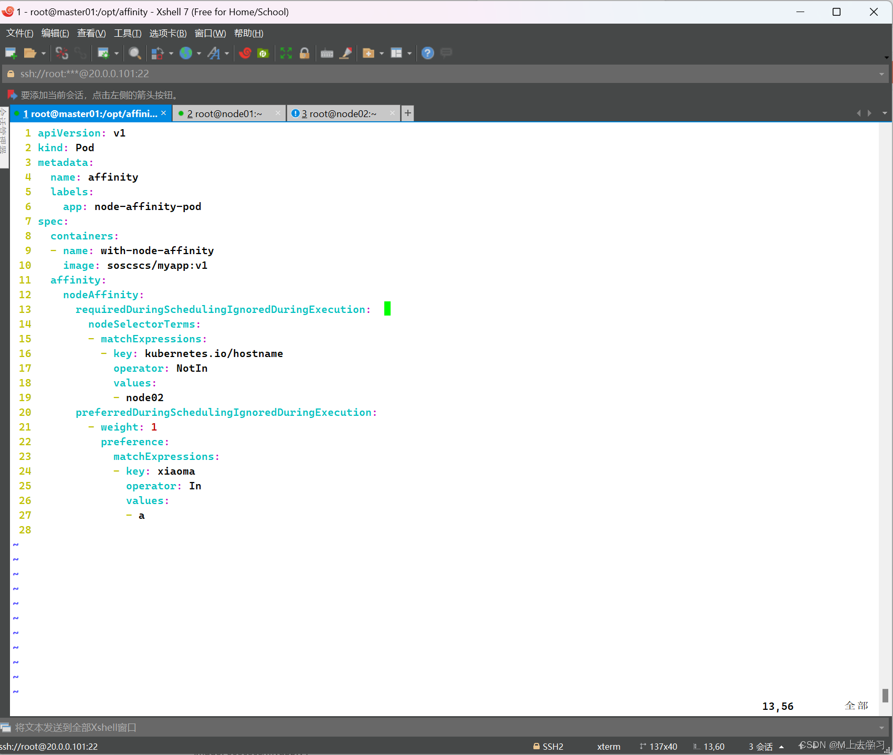893x755 pixels.
Task: Click the Open Session folder icon
Action: point(30,53)
